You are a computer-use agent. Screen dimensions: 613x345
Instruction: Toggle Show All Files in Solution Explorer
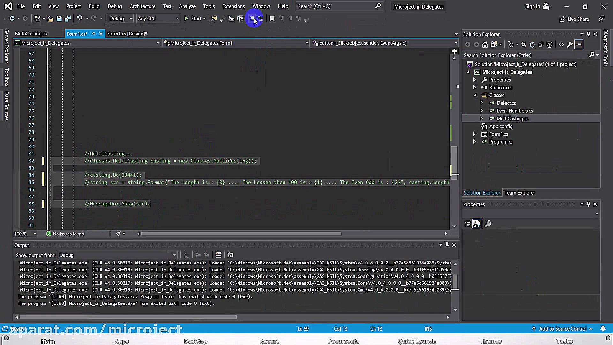549,44
